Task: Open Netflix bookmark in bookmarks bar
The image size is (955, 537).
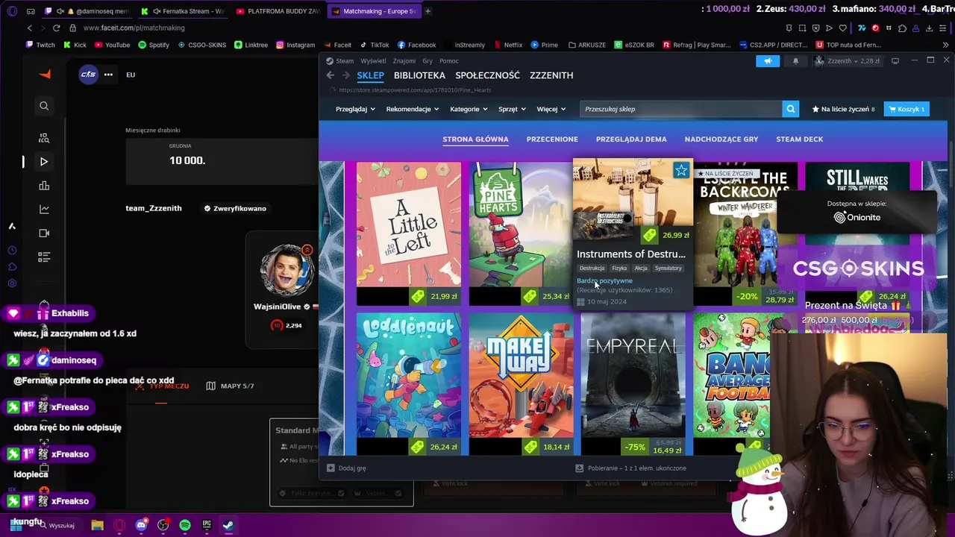Action: click(507, 45)
